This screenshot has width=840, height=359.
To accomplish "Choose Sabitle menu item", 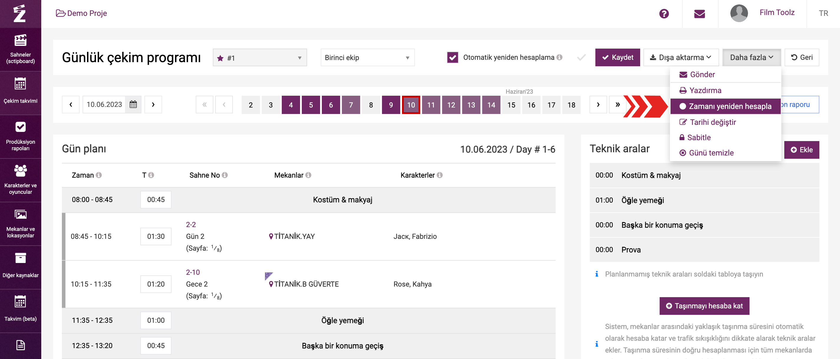I will coord(725,138).
